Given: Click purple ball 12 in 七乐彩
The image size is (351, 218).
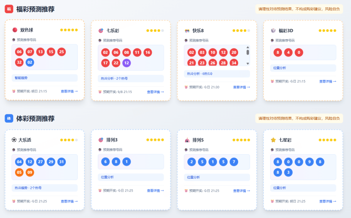Looking at the screenshot, I should pos(127,62).
